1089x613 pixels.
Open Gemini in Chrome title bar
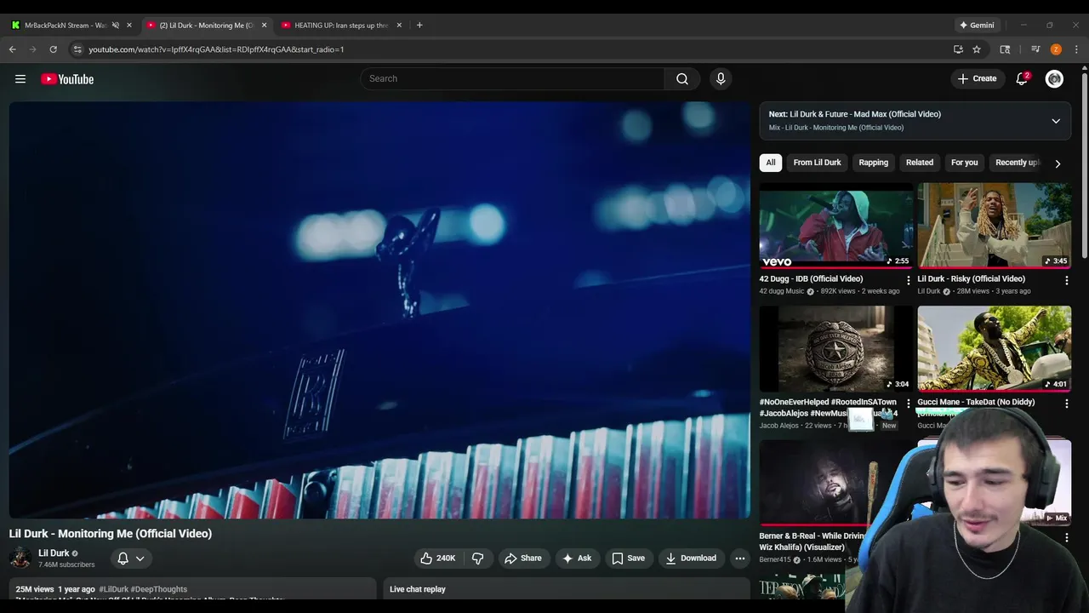click(976, 25)
